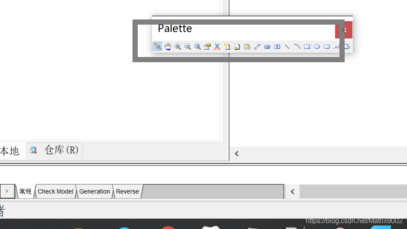Select the straight Line tool
Image resolution: width=407 pixels, height=229 pixels.
(x=287, y=47)
